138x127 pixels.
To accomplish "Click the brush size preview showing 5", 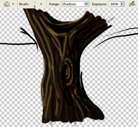I will [35, 4].
